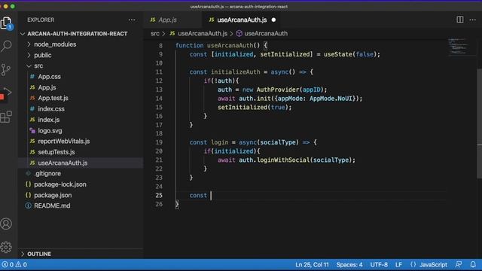Screen dimensions: 482x271
Task: Open errors and warnings problems indicator
Action: click(14, 264)
